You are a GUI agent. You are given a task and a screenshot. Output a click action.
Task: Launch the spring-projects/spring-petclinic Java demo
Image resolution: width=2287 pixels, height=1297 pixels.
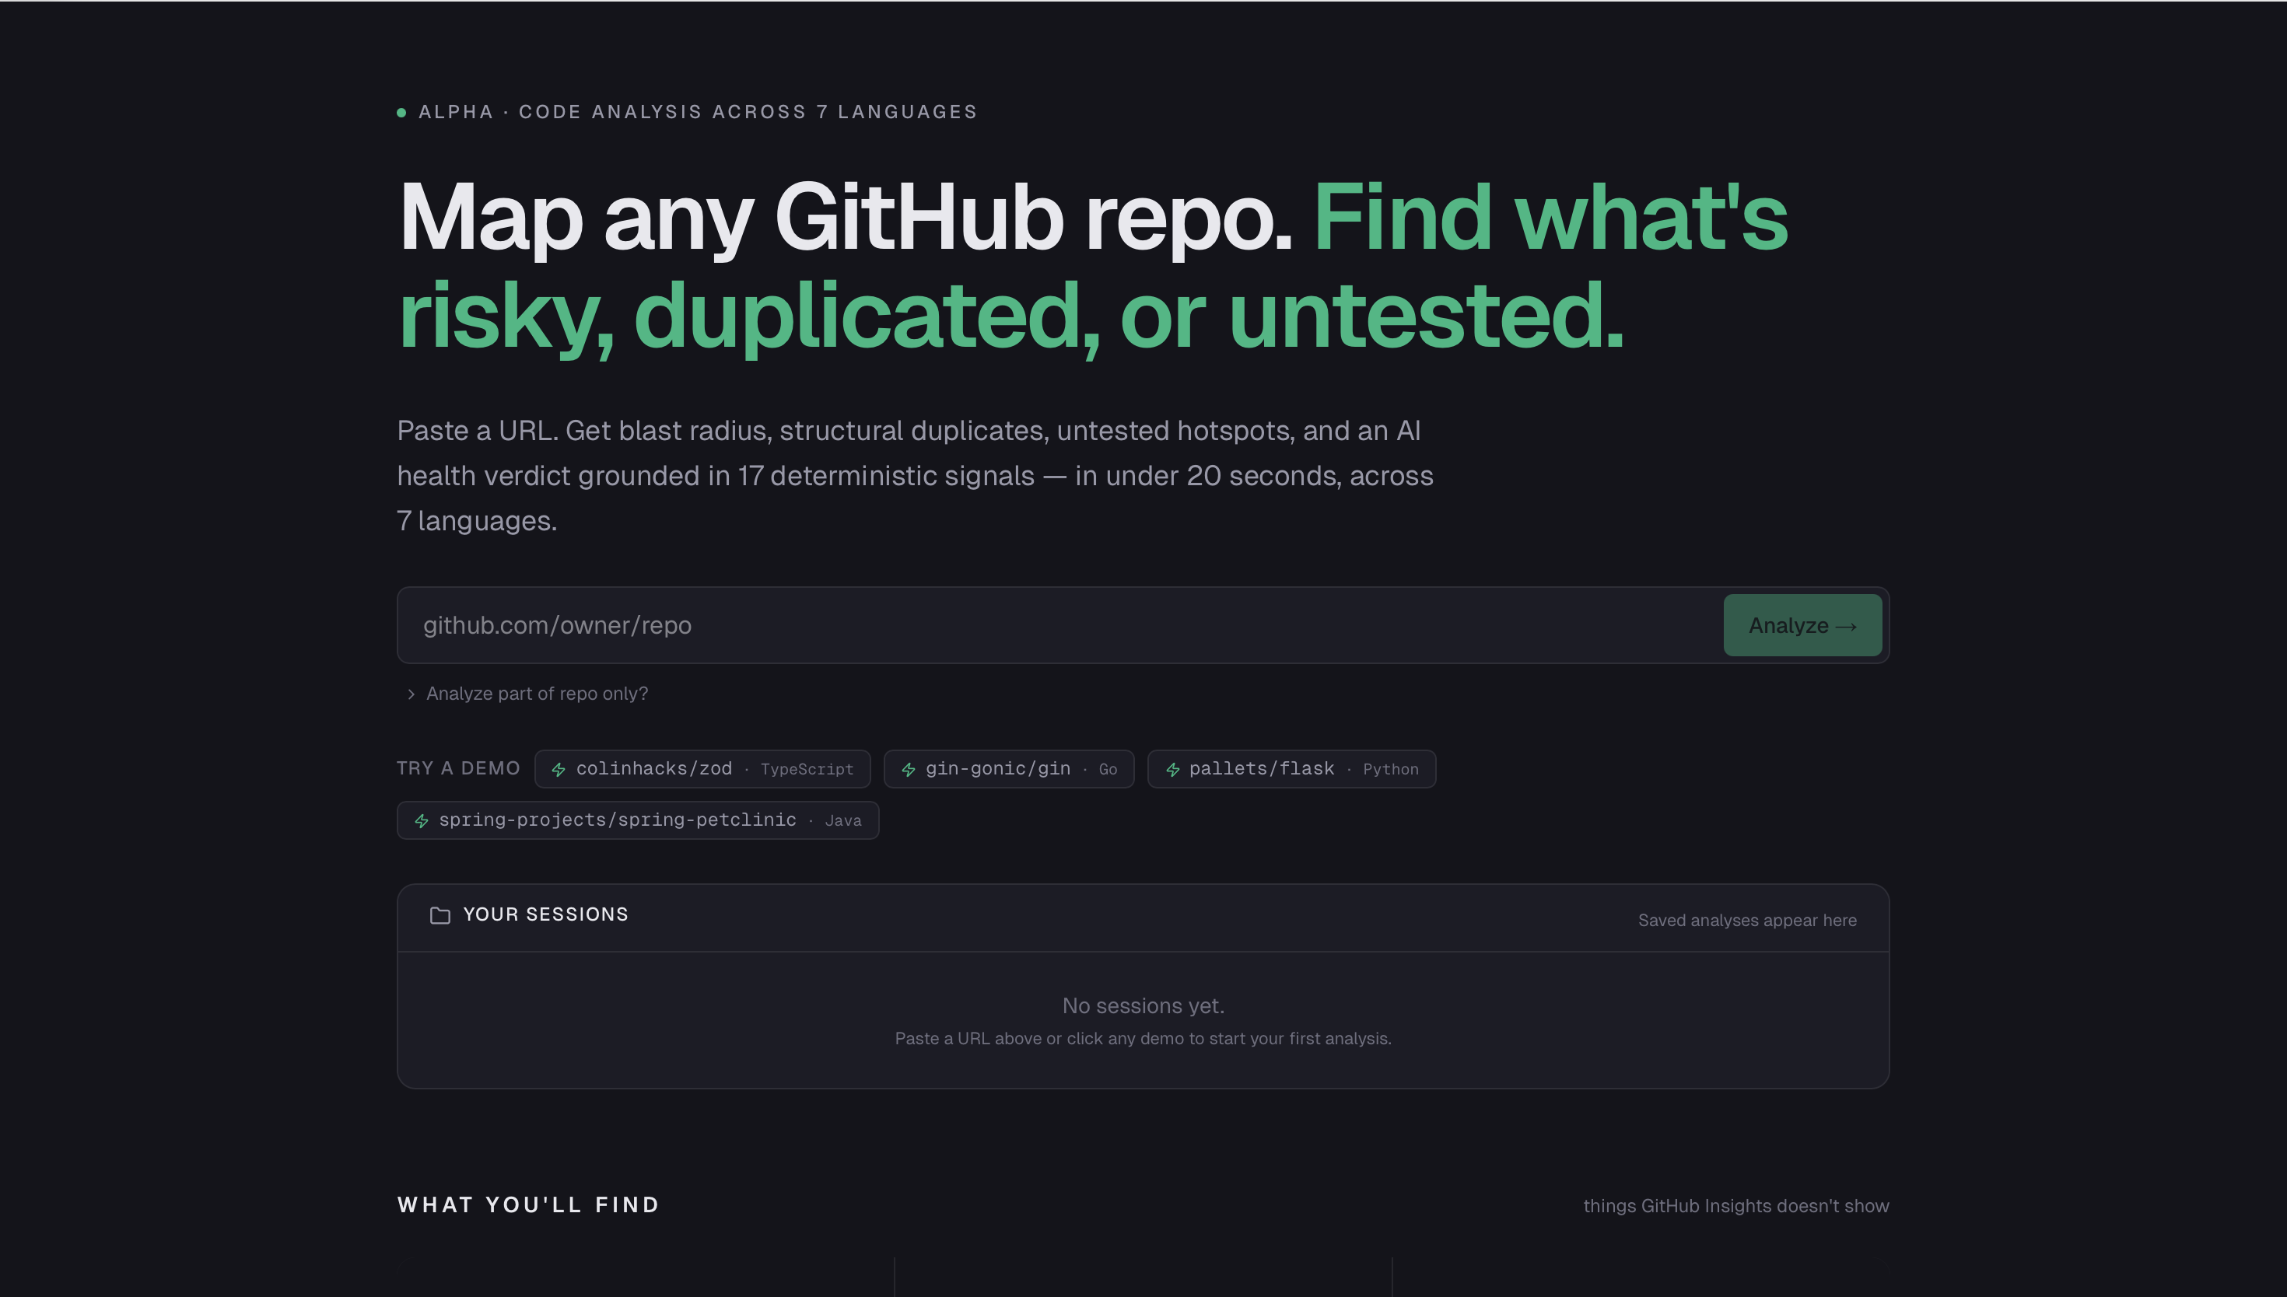coord(638,820)
